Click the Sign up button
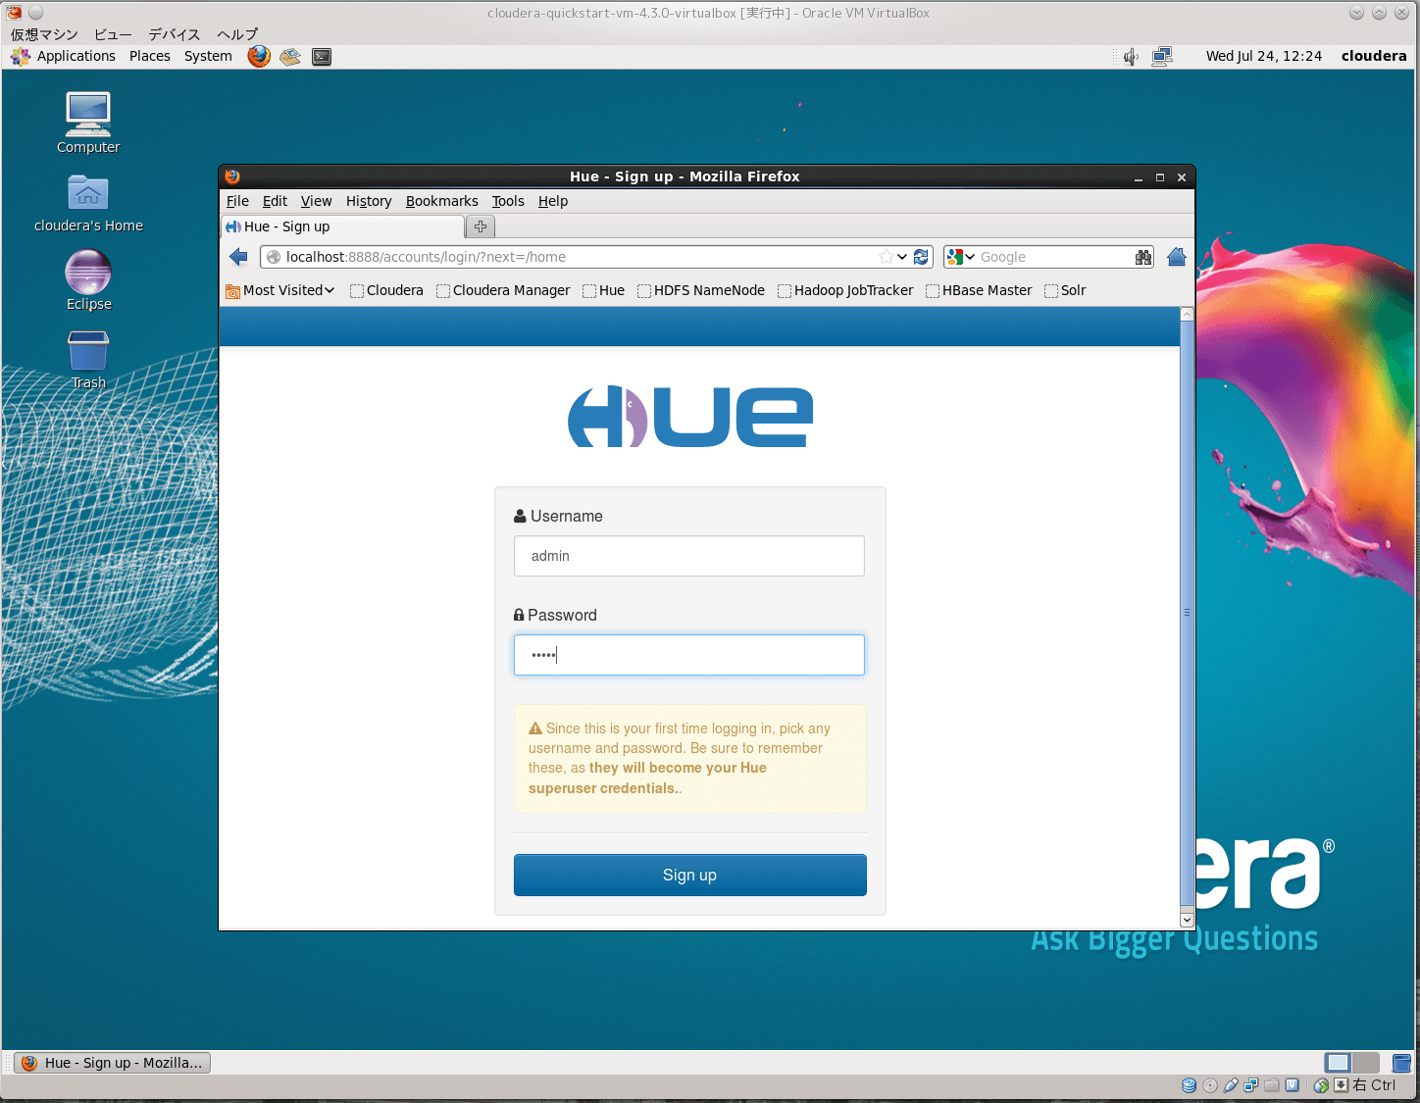This screenshot has height=1103, width=1420. [x=690, y=875]
